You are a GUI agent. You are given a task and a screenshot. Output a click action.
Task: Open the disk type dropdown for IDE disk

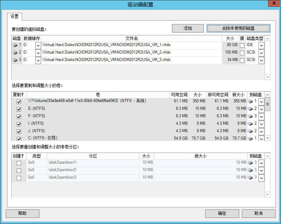[261, 45]
